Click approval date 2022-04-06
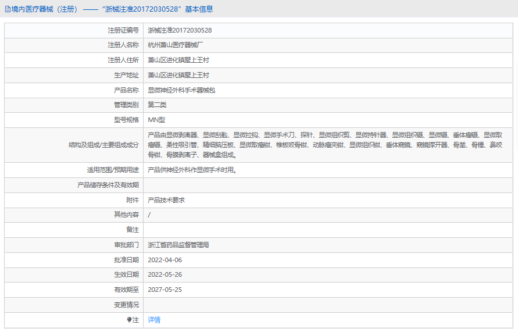The width and height of the screenshot is (518, 332). (165, 260)
